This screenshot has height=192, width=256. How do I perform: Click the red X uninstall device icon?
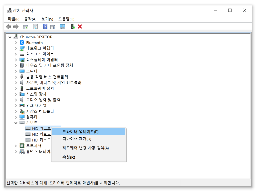tap(80, 27)
